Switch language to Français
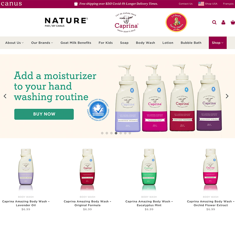Viewport: 235px width, 235px height. (x=228, y=4)
